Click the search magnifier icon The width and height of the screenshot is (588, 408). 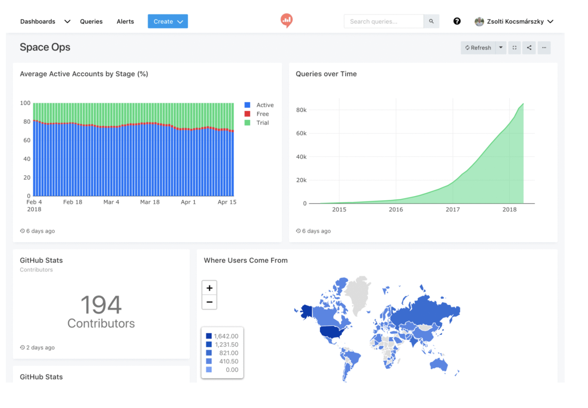point(431,21)
